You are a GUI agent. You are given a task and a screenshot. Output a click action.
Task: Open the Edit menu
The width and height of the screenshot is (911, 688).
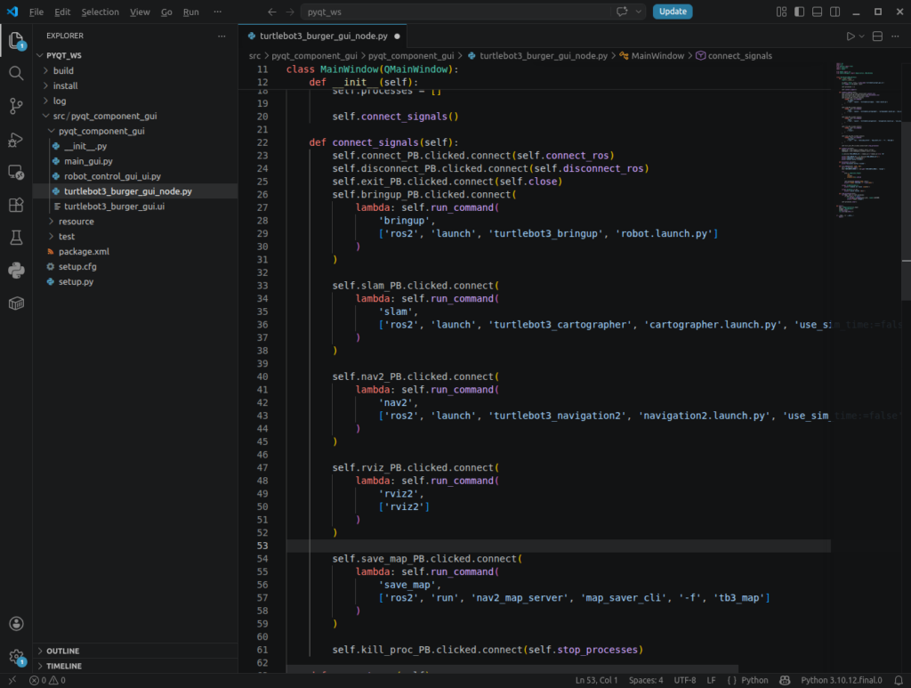[62, 12]
